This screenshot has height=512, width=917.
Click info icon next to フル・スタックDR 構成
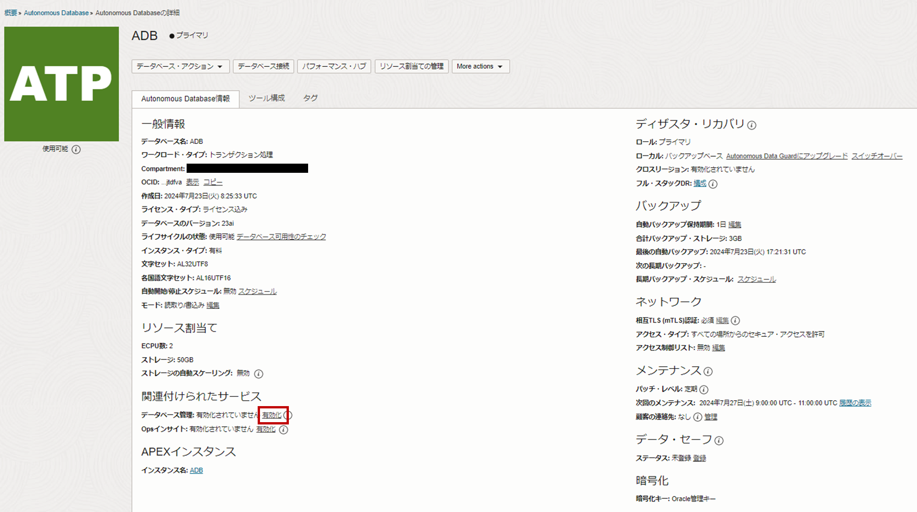click(713, 184)
